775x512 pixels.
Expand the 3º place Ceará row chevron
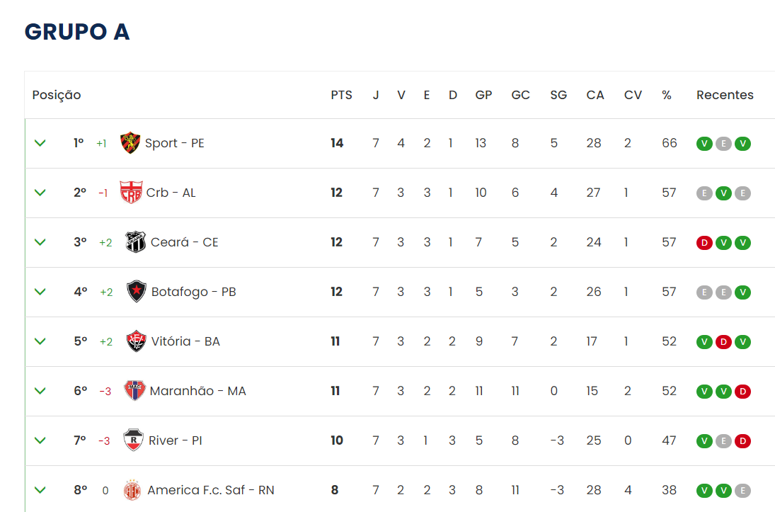point(40,242)
